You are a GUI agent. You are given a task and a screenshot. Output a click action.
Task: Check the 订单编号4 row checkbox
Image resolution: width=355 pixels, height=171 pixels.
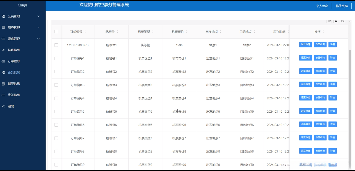(56, 98)
